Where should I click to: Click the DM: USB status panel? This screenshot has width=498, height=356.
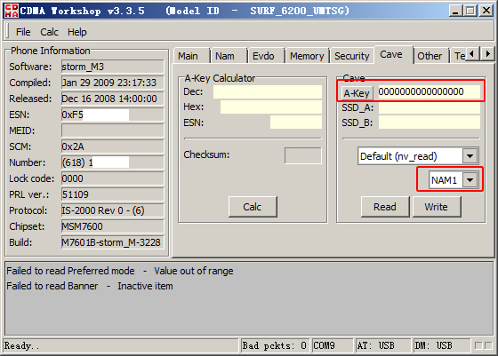coord(442,345)
